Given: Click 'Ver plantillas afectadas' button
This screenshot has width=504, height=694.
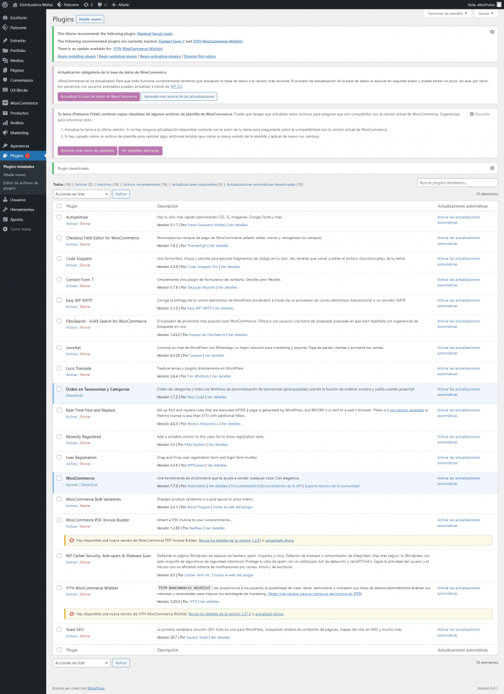Looking at the screenshot, I should (140, 151).
